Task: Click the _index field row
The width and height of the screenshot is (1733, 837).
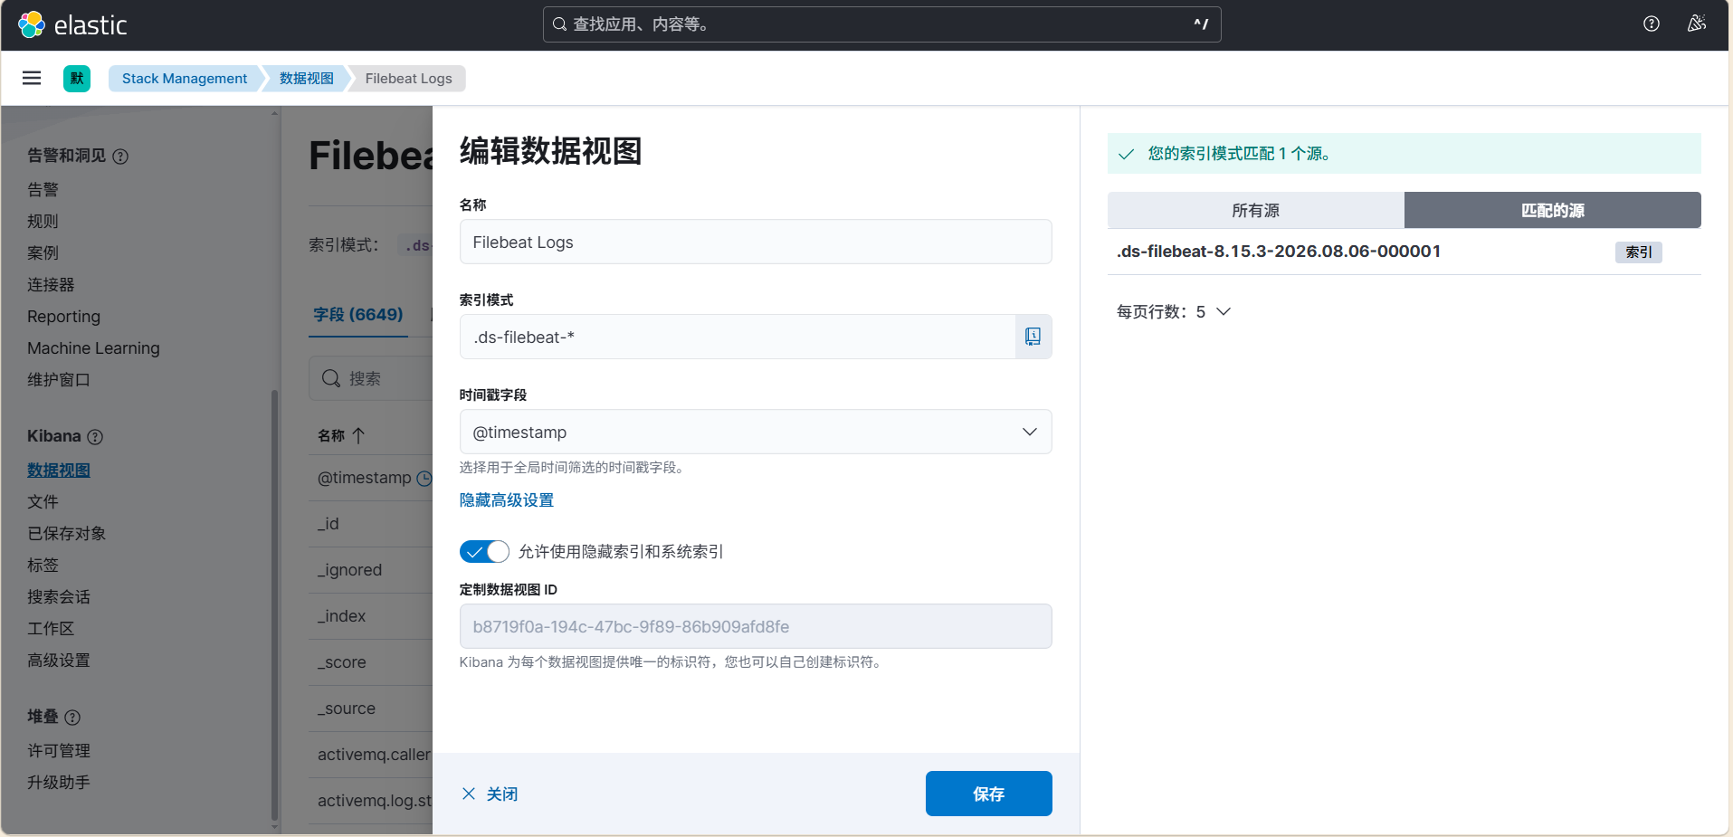Action: click(371, 616)
